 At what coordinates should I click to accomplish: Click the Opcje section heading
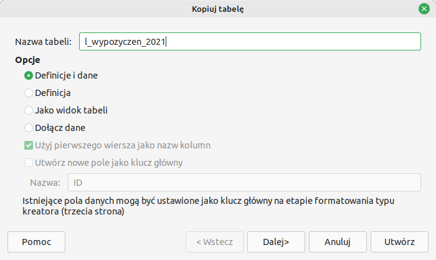pyautogui.click(x=27, y=60)
